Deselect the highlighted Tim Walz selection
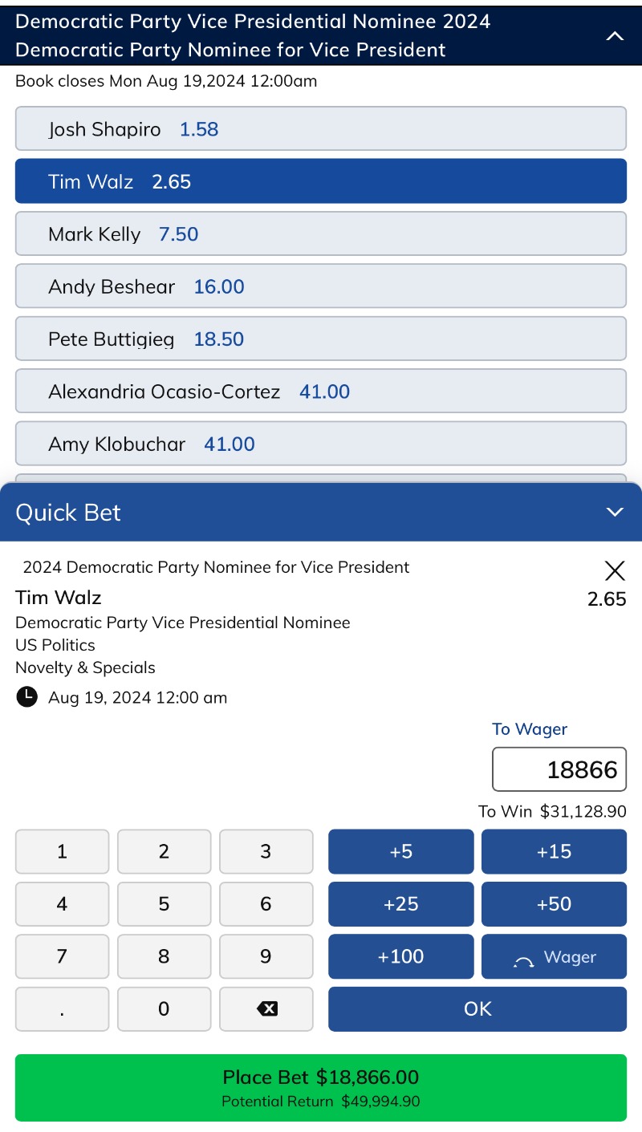The image size is (642, 1132). pyautogui.click(x=320, y=181)
